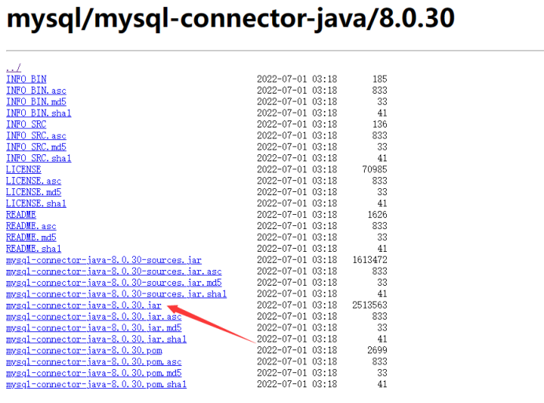Open mysql-connector-java-8.0.30-sources.jar.sha1 link

click(116, 294)
